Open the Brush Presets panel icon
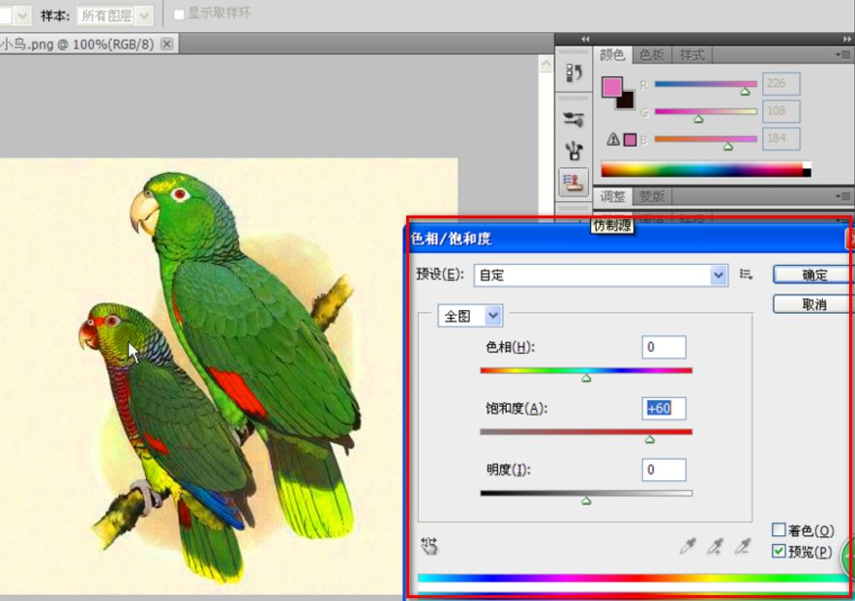Viewport: 855px width, 601px height. [x=575, y=150]
